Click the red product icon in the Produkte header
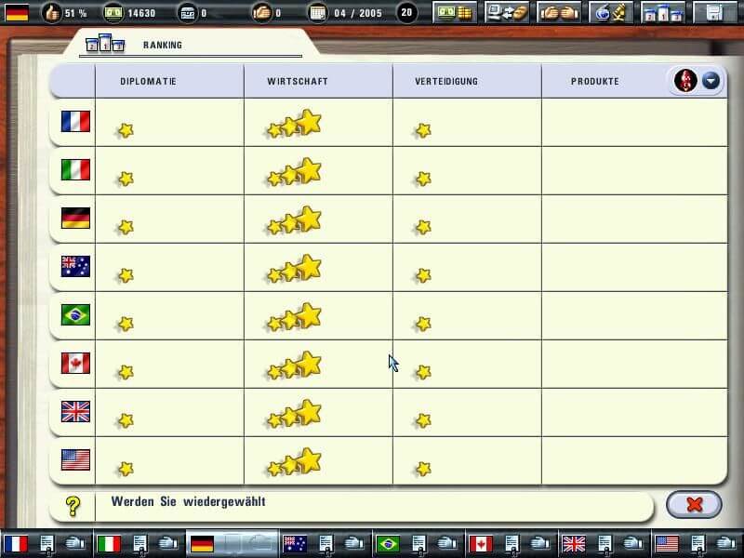 click(x=685, y=80)
